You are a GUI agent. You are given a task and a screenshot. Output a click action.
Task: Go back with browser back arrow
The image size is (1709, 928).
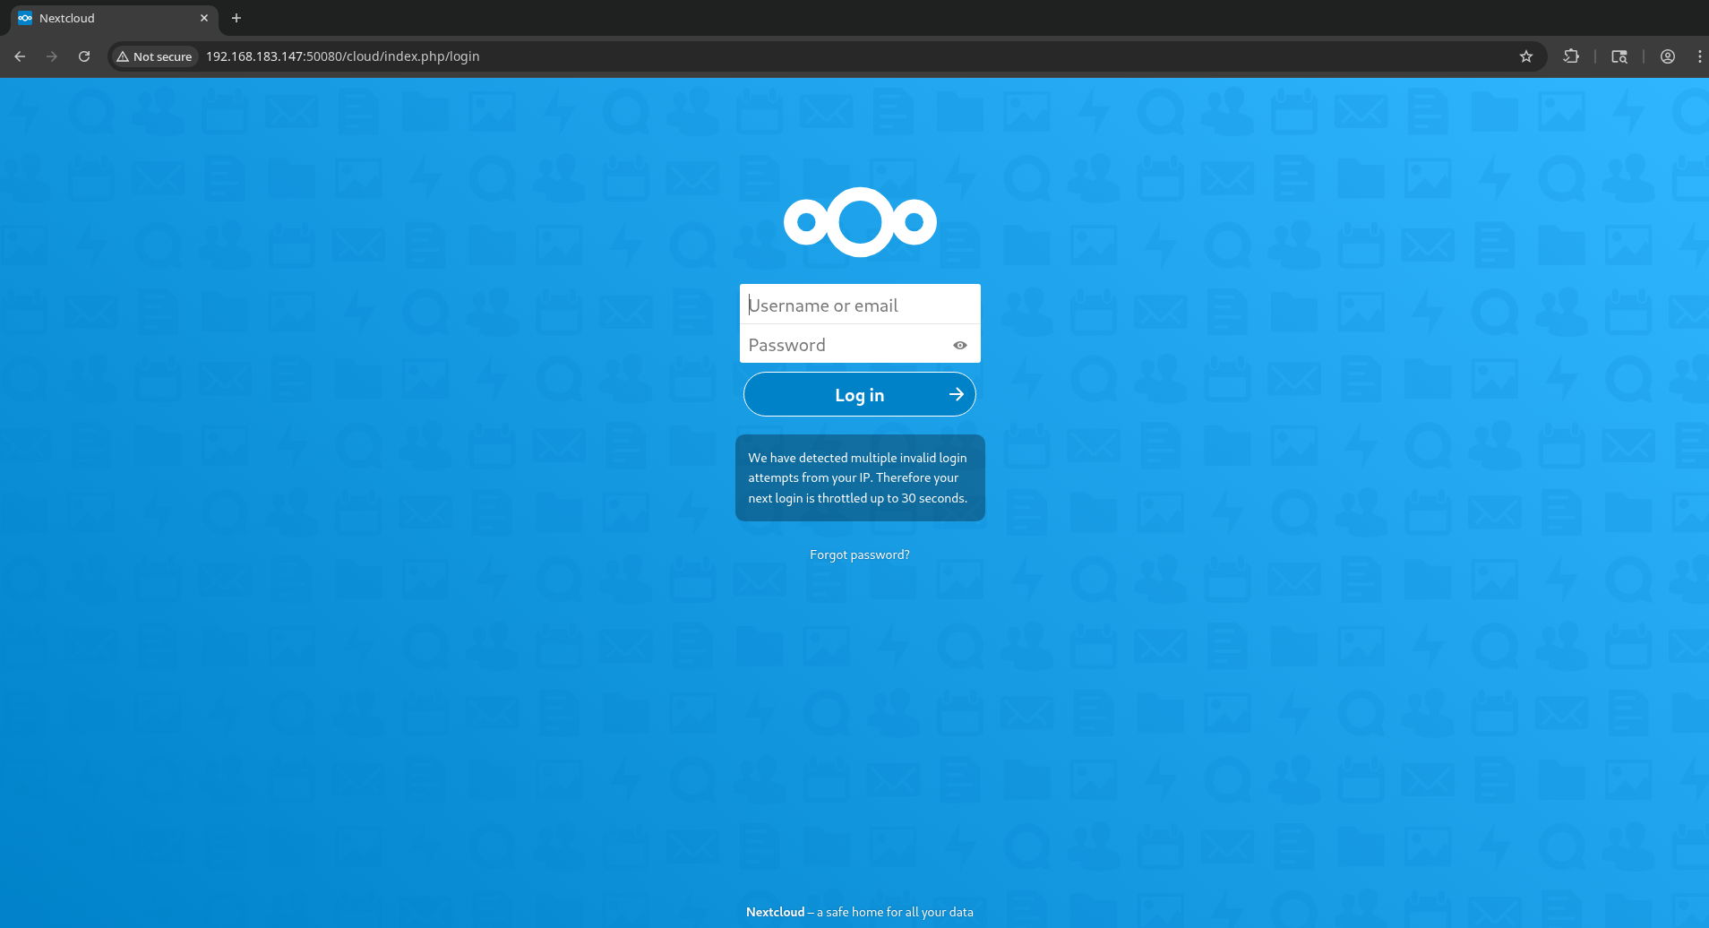(20, 56)
